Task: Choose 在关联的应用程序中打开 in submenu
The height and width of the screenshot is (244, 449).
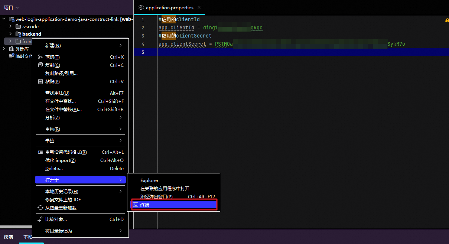Action: tap(174, 188)
